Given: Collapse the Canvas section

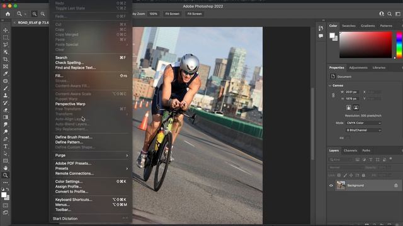Looking at the screenshot, I should pyautogui.click(x=330, y=85).
